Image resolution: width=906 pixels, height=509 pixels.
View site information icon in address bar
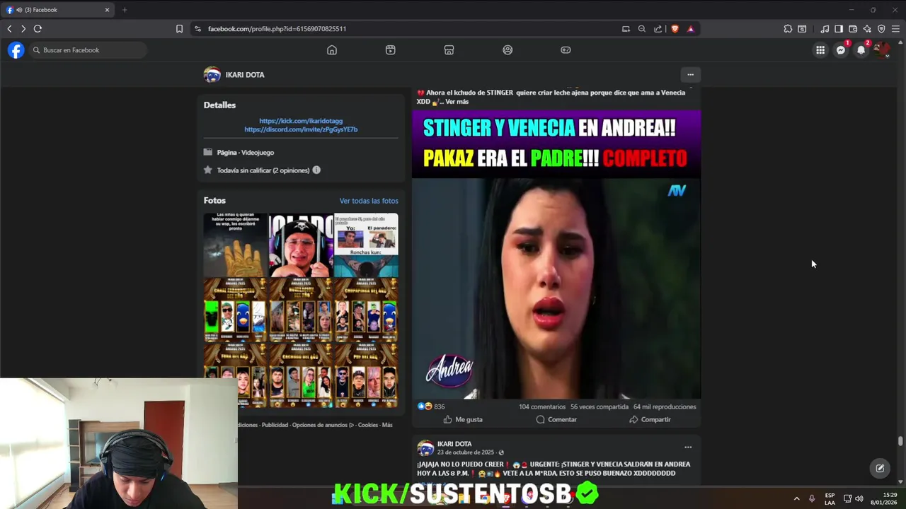pos(198,29)
